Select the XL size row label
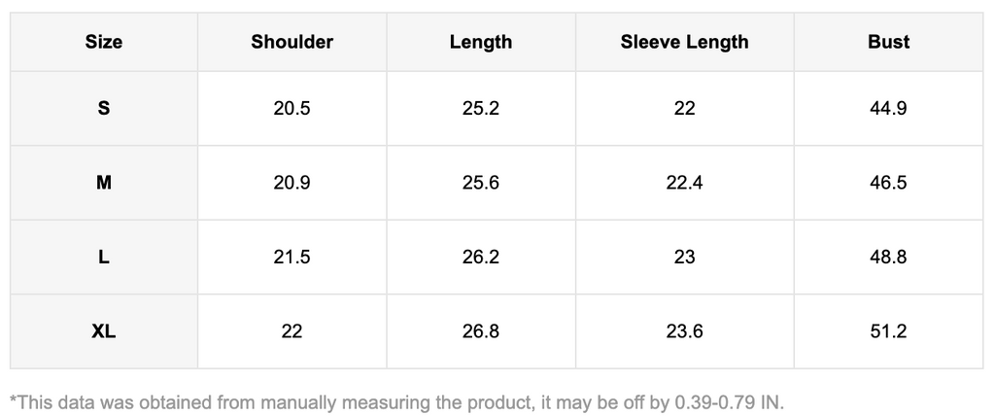Screen dimensions: 995x416 tap(104, 331)
